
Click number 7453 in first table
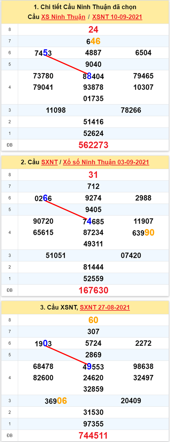(44, 53)
